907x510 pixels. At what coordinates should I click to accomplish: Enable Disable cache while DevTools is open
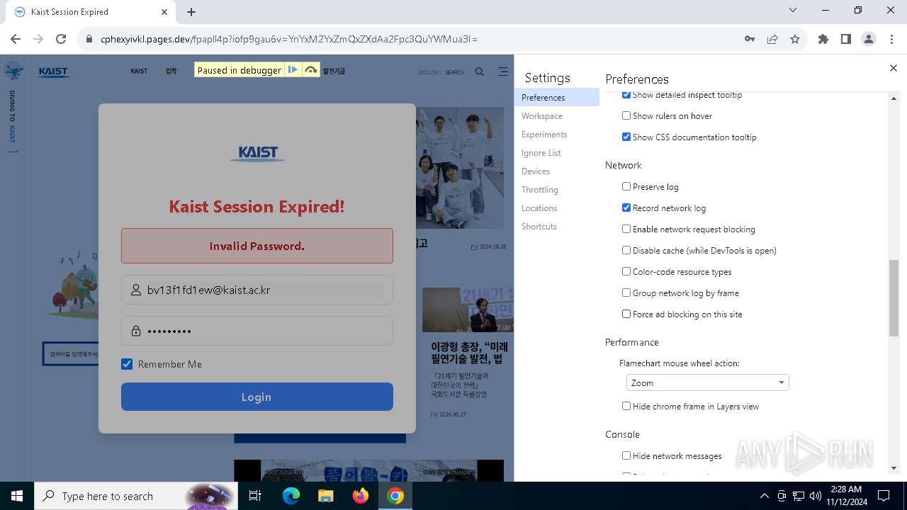(626, 250)
